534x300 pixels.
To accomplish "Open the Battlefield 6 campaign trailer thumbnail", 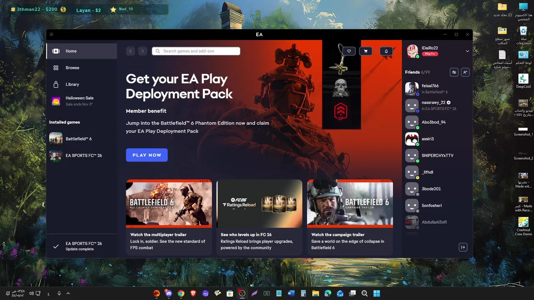I will [350, 204].
